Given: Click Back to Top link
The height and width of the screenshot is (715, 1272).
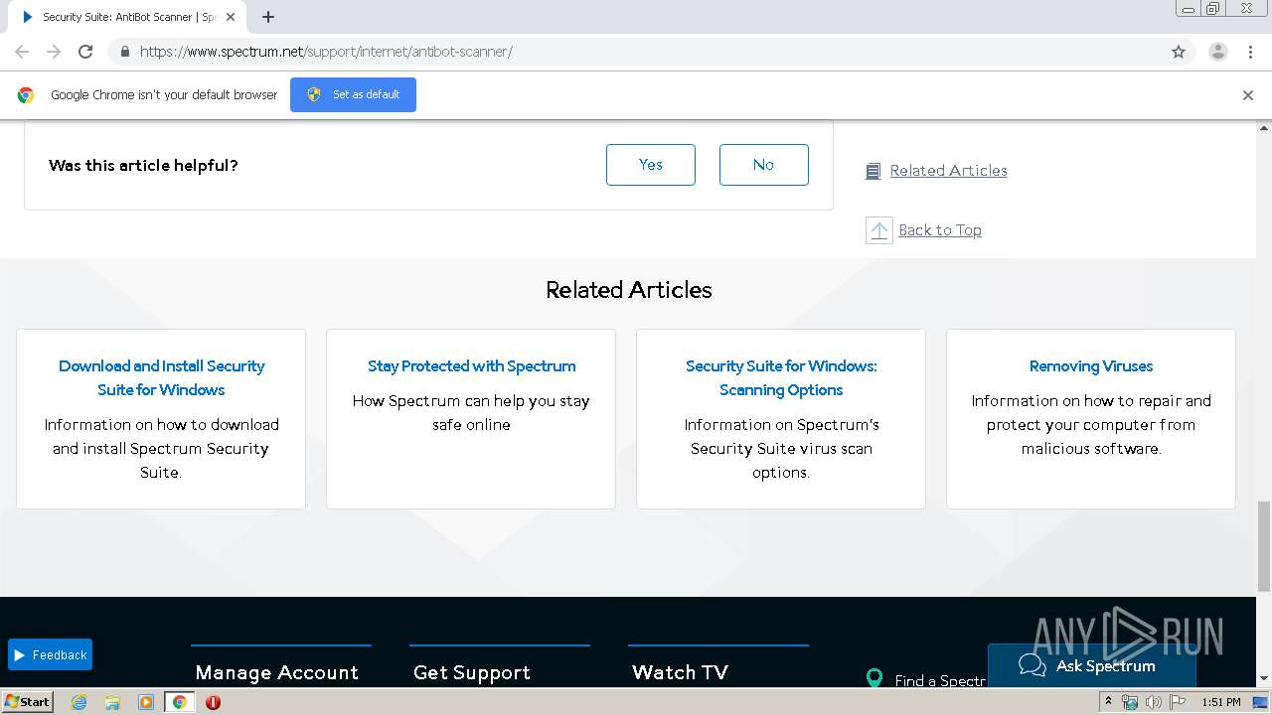Looking at the screenshot, I should pyautogui.click(x=940, y=230).
